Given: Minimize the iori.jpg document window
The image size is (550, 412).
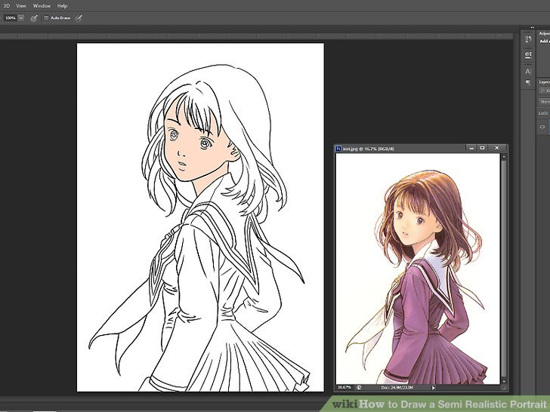Looking at the screenshot, I should pyautogui.click(x=470, y=148).
